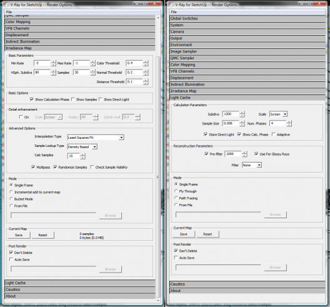Screen dimensions: 330x307
Task: Adjust the Num. Phases stepper
Action: click(289, 123)
